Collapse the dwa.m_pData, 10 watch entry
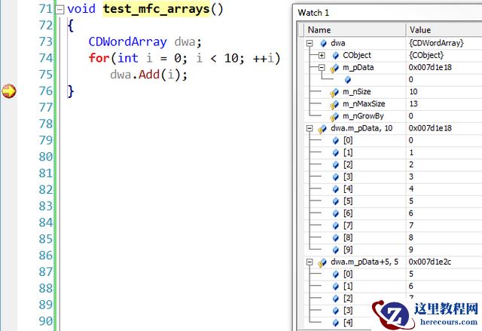This screenshot has width=482, height=331. click(x=310, y=128)
